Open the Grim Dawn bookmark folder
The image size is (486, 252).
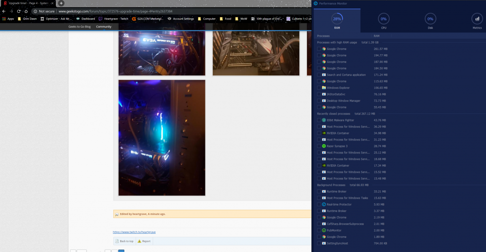click(27, 19)
